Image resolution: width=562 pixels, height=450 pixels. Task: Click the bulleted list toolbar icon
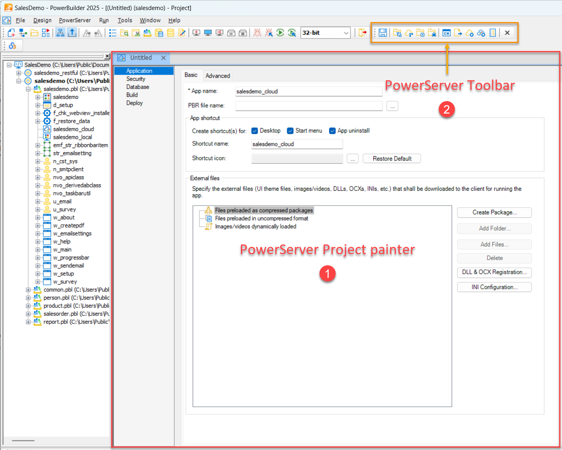113,33
